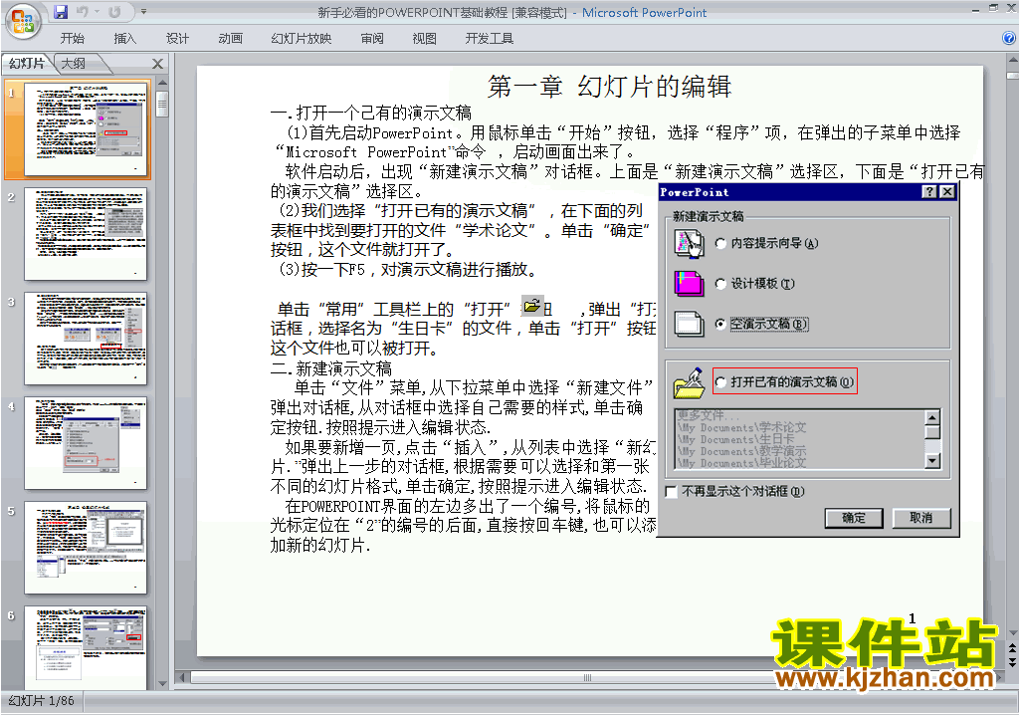
Task: Go to the 视图 ribbon tab
Action: (424, 39)
